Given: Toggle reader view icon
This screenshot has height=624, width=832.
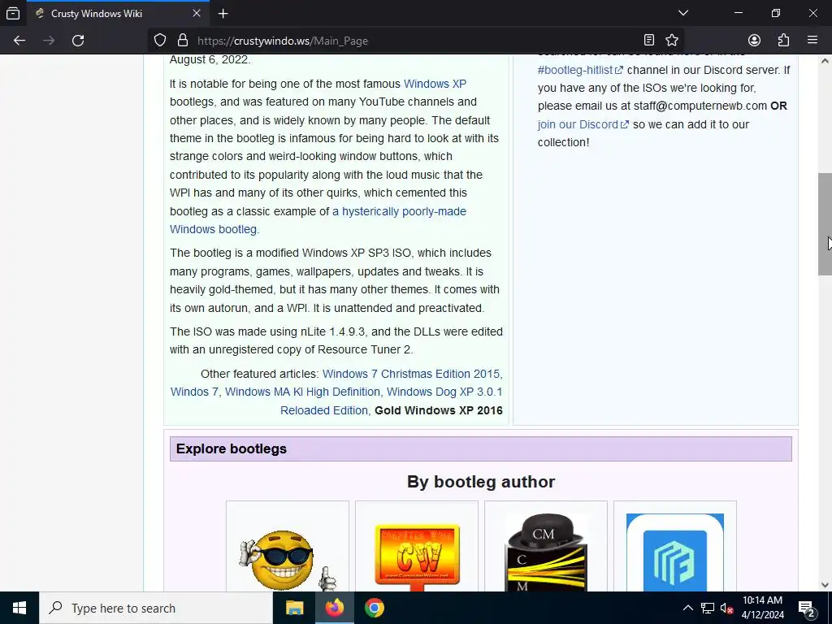Looking at the screenshot, I should 648,41.
